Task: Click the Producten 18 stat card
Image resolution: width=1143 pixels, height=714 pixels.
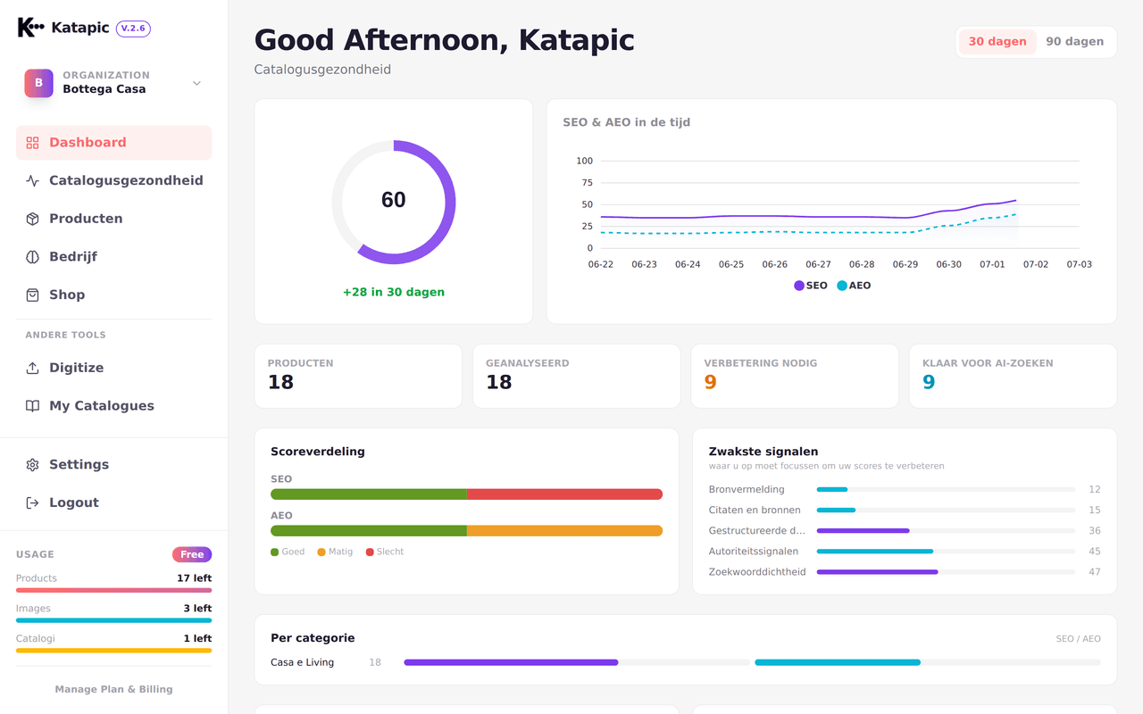Action: tap(358, 377)
